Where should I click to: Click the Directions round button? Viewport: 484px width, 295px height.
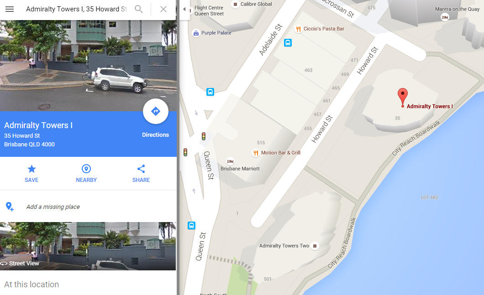(x=156, y=111)
